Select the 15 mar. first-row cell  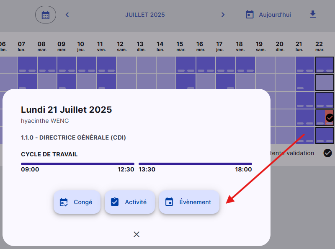[x=186, y=65]
